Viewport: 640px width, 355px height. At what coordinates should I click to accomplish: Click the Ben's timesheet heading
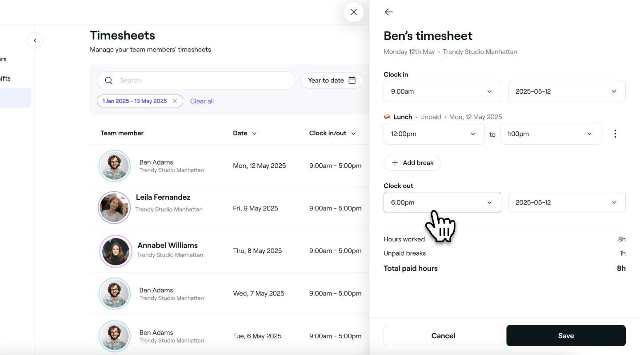click(x=428, y=36)
